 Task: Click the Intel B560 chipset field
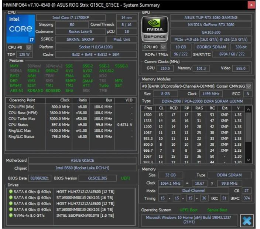tap(82, 168)
